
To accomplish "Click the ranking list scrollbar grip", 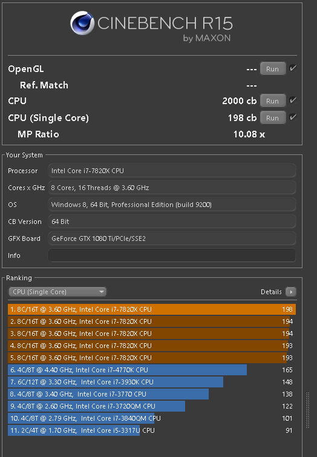I will coord(307,410).
